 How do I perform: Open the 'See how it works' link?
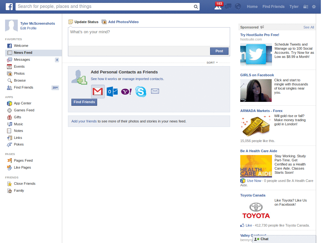pyautogui.click(x=104, y=79)
